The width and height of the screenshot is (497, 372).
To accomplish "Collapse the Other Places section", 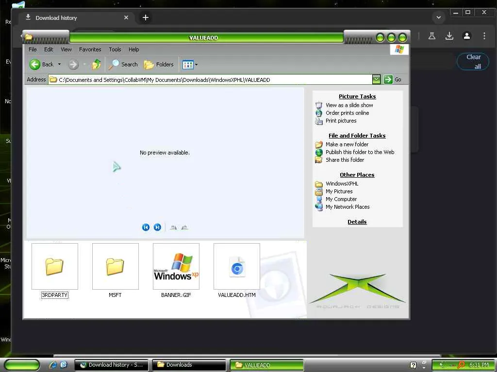I will (357, 175).
